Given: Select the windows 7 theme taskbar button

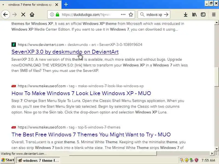Looking at the screenshot, I should 38,160.
